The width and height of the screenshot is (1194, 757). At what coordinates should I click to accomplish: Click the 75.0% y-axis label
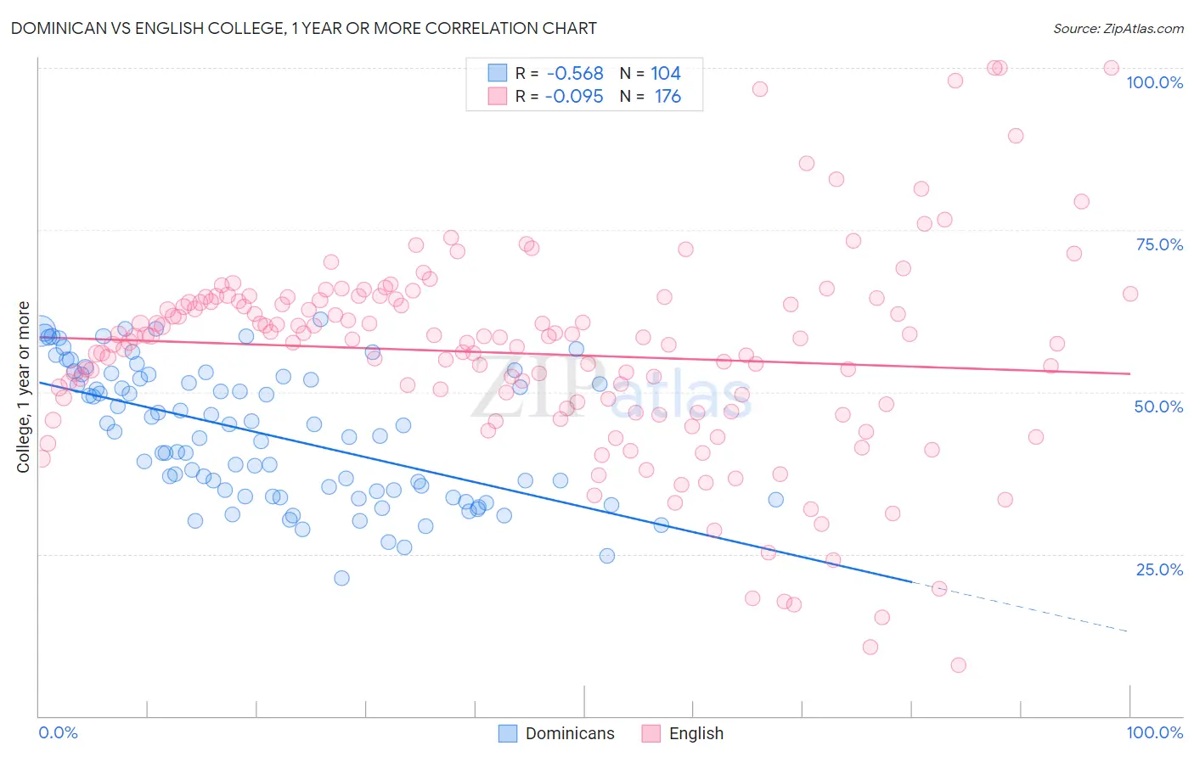(1159, 244)
